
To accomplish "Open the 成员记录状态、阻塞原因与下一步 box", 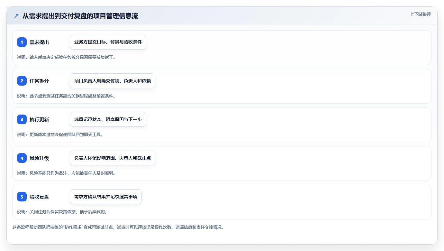I will point(108,119).
